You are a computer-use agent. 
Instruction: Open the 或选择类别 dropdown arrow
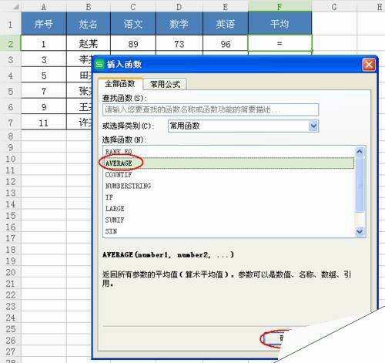tap(313, 126)
